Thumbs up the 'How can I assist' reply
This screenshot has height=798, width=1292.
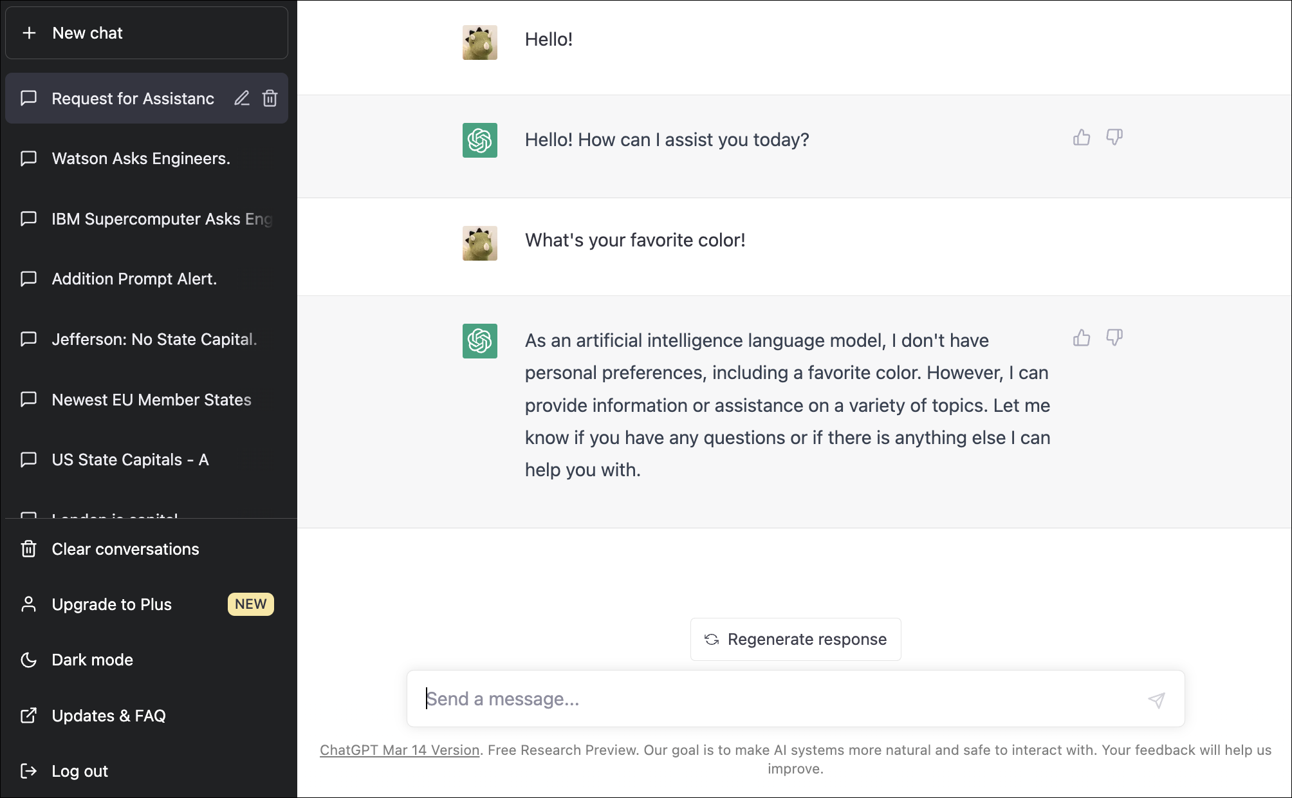coord(1082,137)
